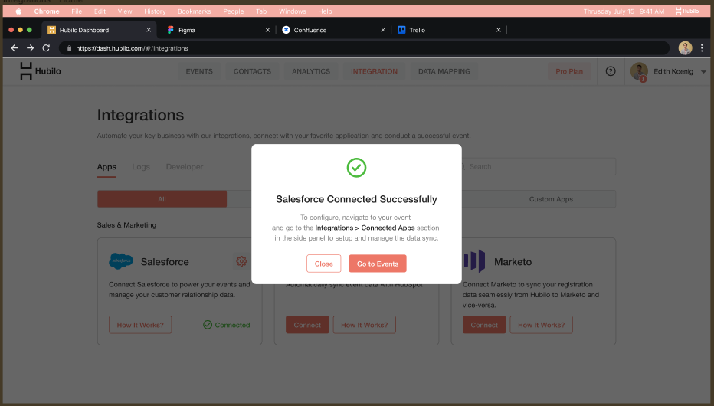Go back in browser history
Image resolution: width=714 pixels, height=406 pixels.
pyautogui.click(x=15, y=48)
